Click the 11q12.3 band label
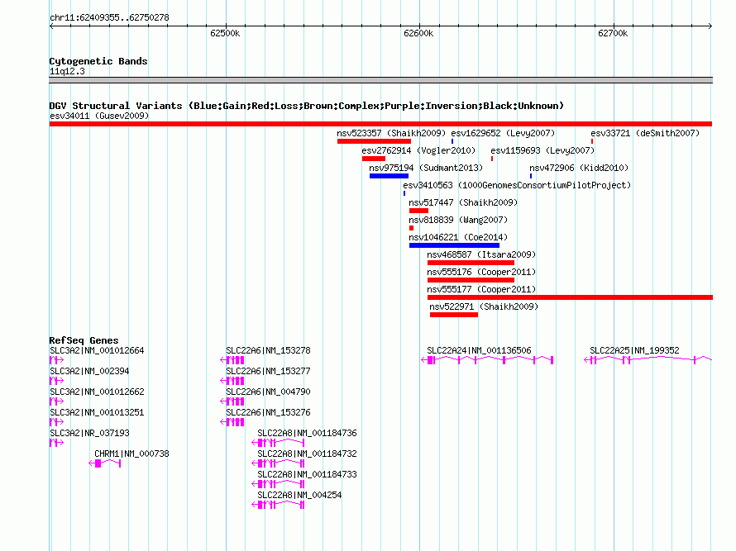 point(67,71)
